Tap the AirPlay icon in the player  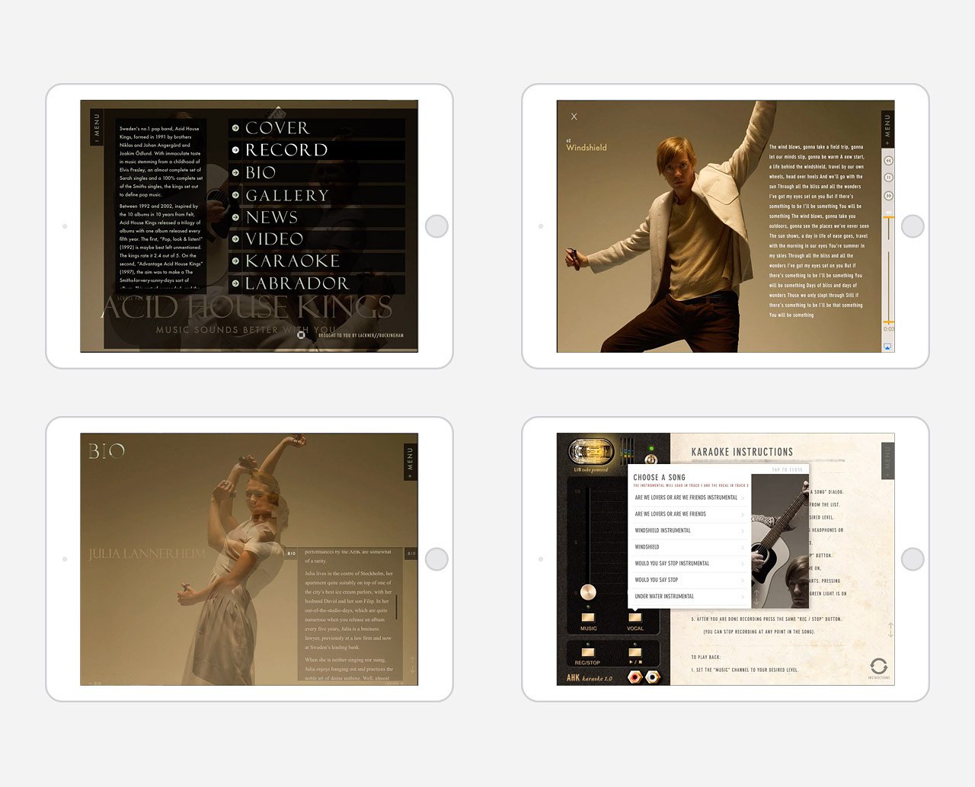point(887,346)
